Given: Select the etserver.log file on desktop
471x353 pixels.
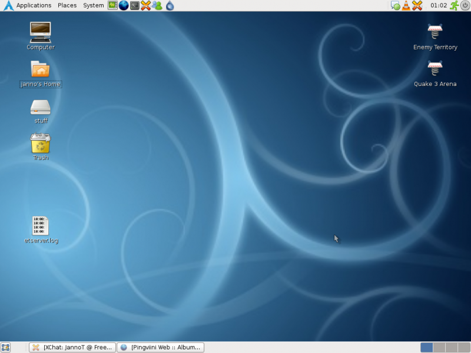Looking at the screenshot, I should (41, 230).
